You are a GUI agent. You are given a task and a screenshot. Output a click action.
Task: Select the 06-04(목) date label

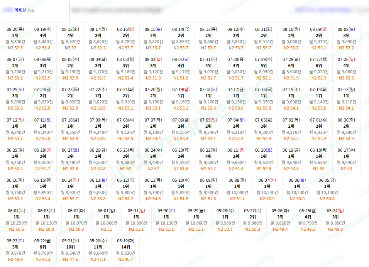point(17,211)
